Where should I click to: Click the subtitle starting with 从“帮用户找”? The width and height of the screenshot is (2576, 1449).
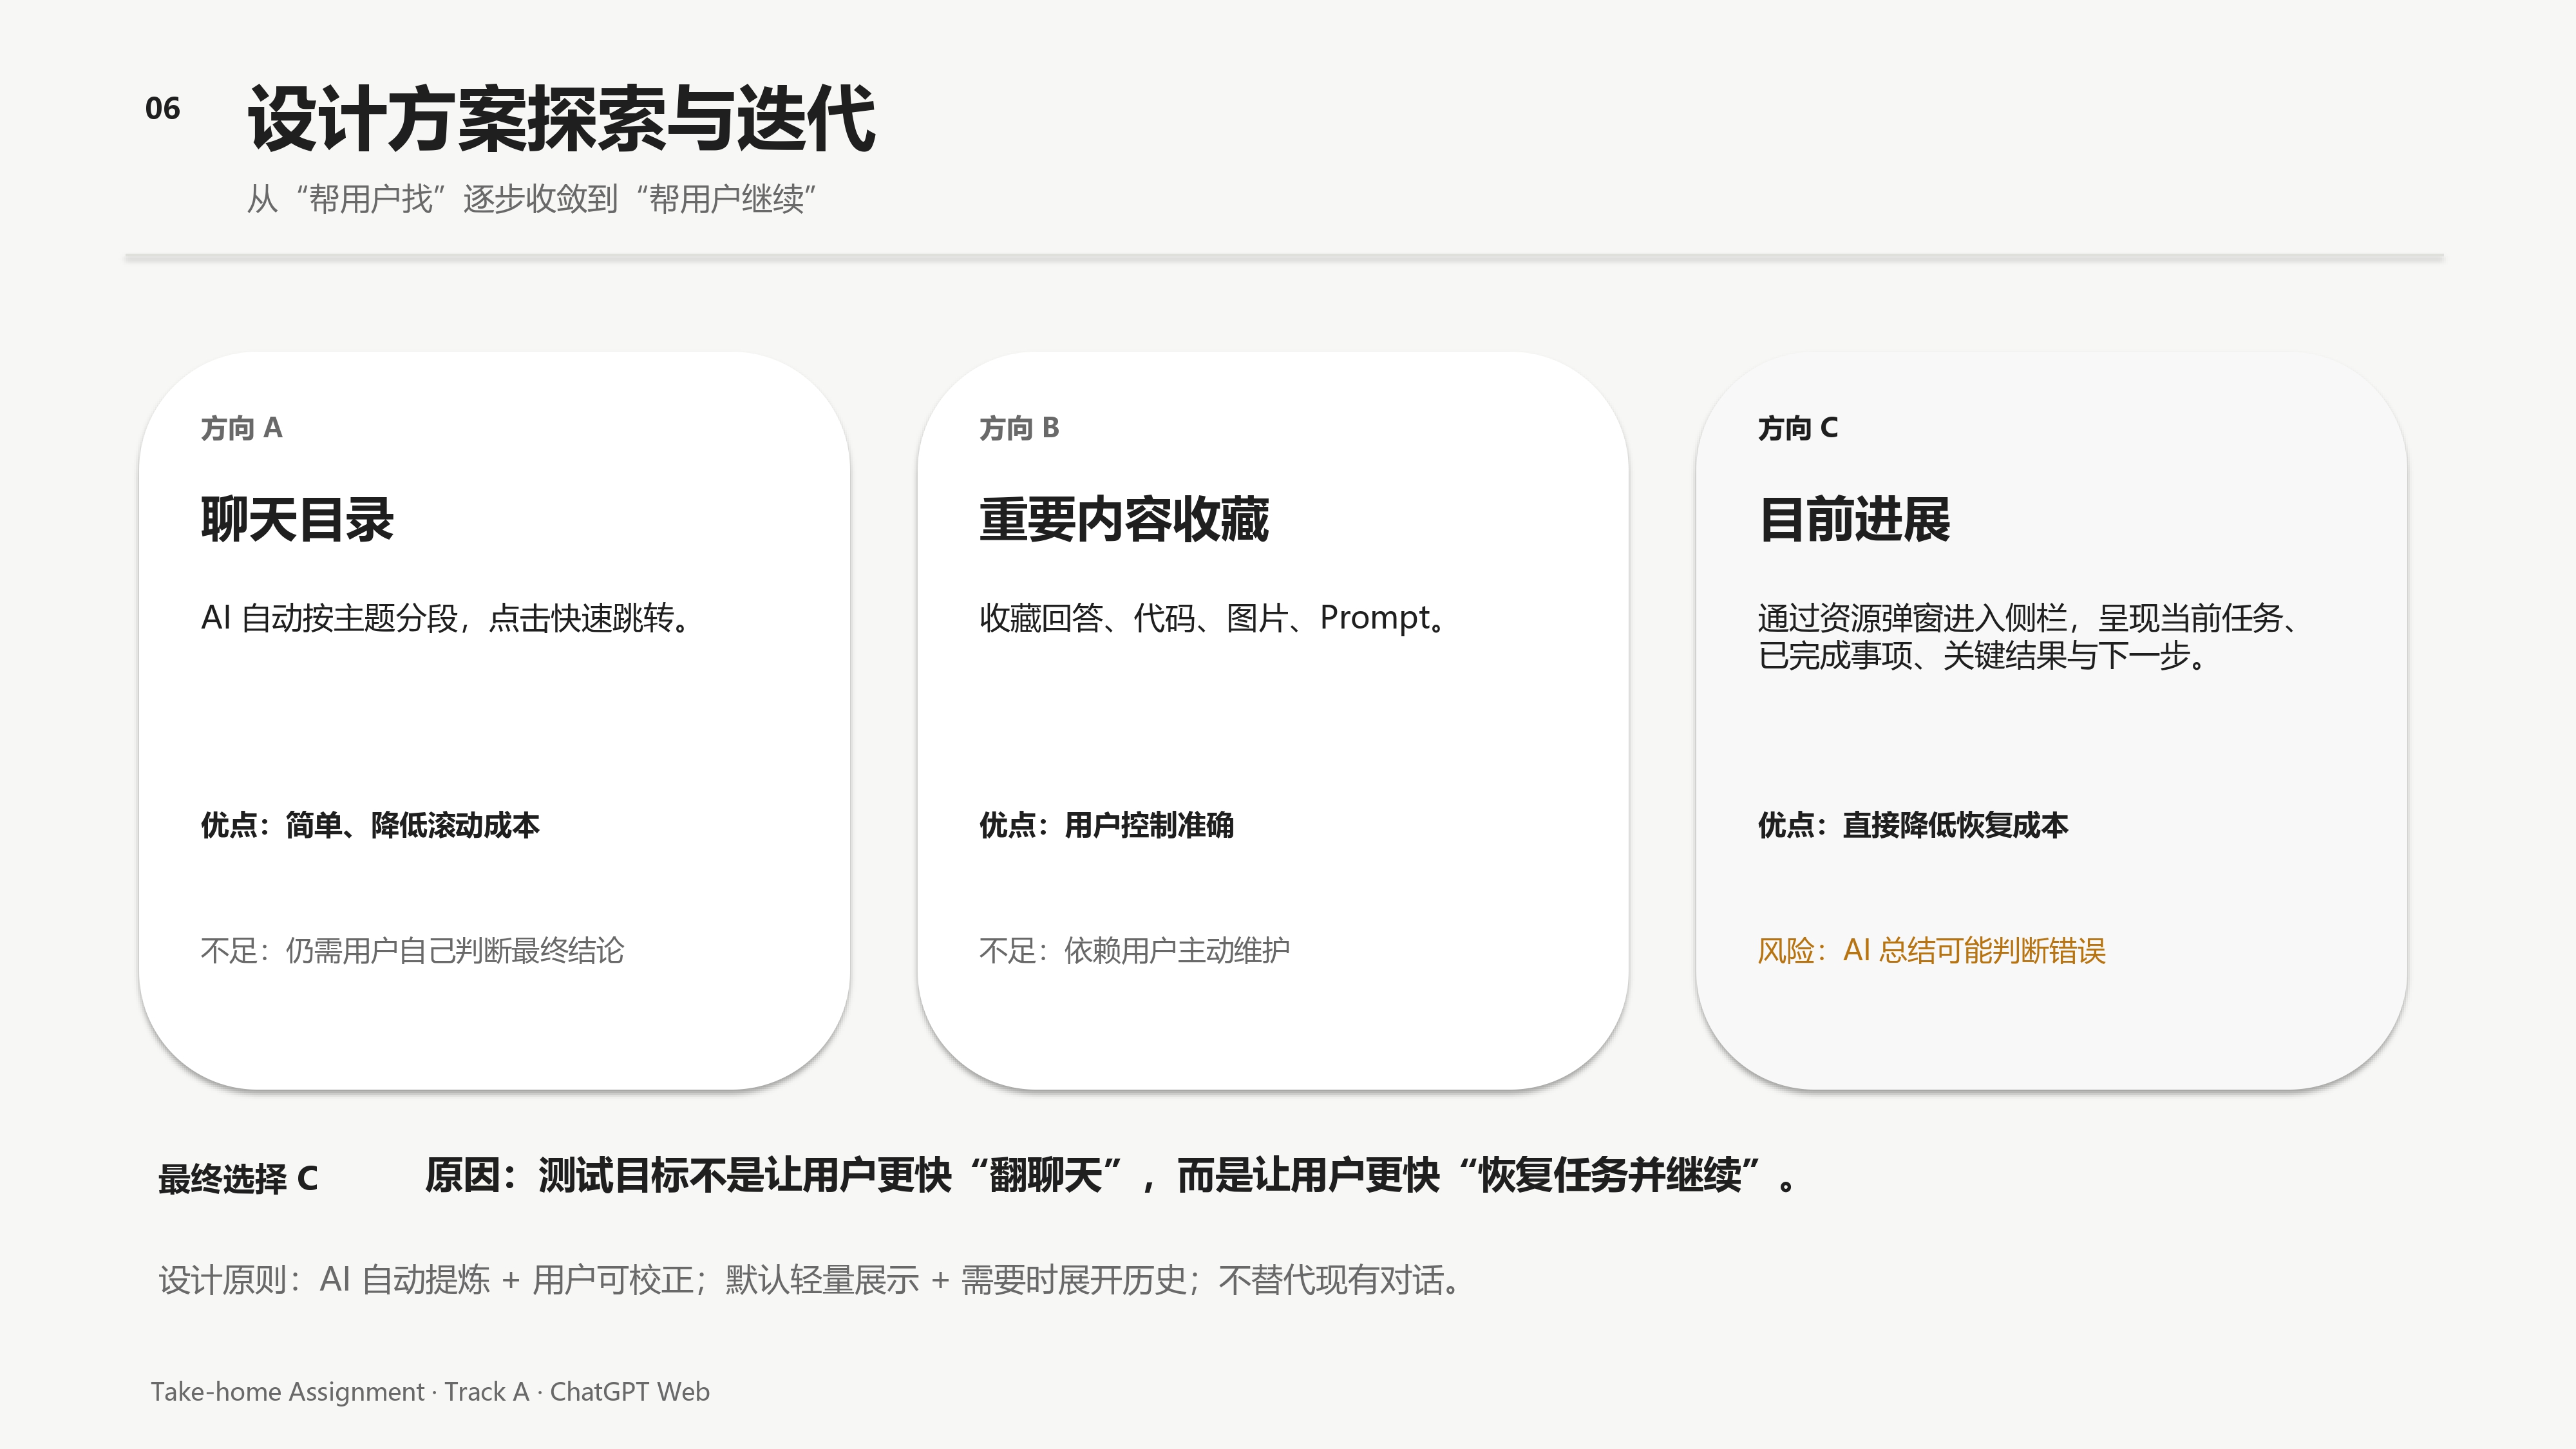coord(532,199)
